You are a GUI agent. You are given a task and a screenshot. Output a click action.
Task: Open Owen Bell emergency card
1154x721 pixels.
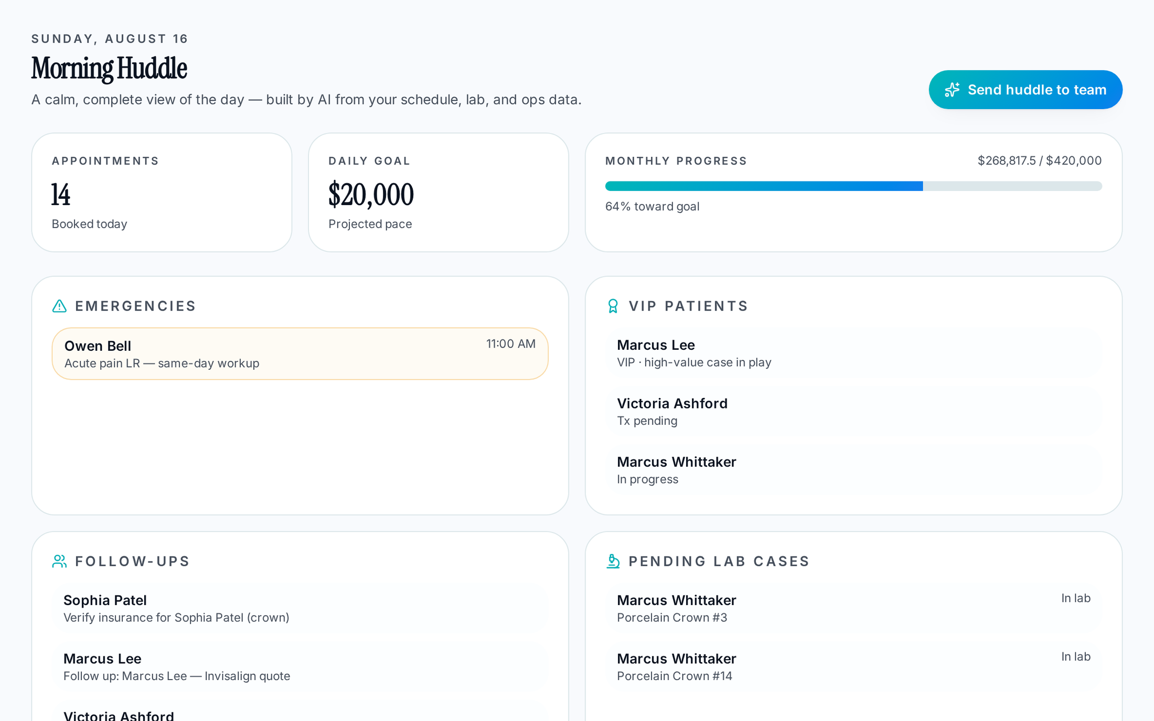(300, 354)
